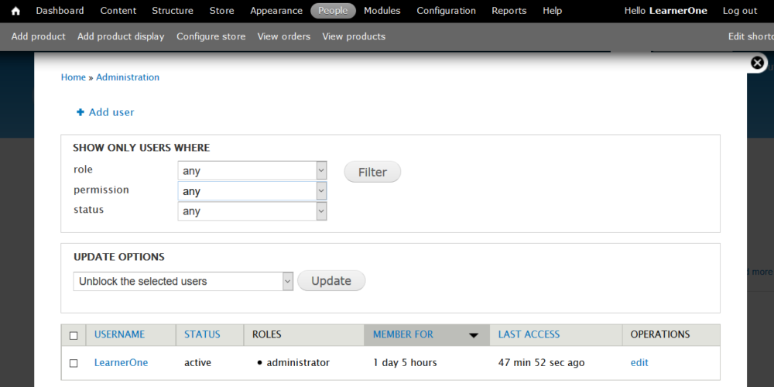Click the Log out link

coord(740,11)
